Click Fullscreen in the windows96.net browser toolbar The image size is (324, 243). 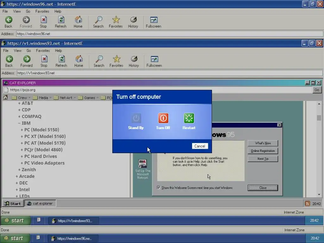[x=153, y=22]
